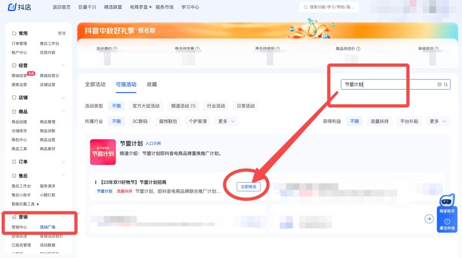Click 管理 next to 常用
The width and height of the screenshot is (462, 258).
62,33
